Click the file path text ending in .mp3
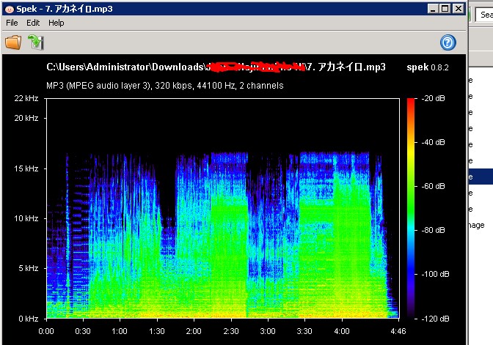The image size is (493, 345). pyautogui.click(x=216, y=67)
